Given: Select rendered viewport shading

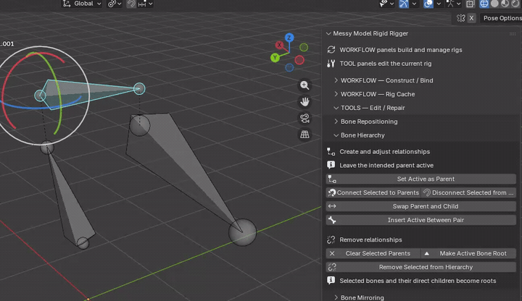Looking at the screenshot, I should [515, 4].
